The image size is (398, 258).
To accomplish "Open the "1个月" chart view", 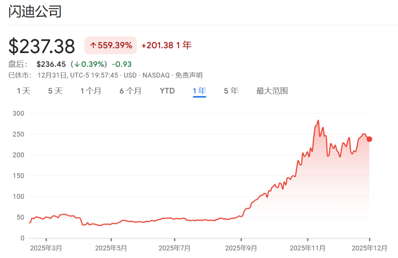I will (x=91, y=91).
